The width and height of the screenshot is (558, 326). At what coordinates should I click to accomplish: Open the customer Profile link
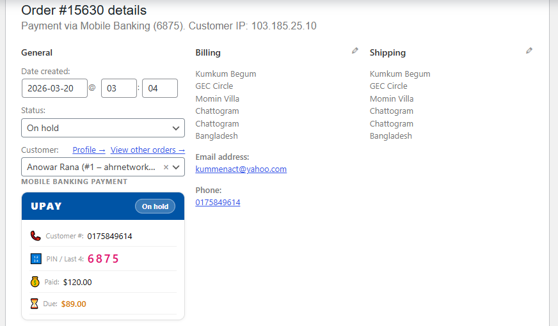point(89,150)
